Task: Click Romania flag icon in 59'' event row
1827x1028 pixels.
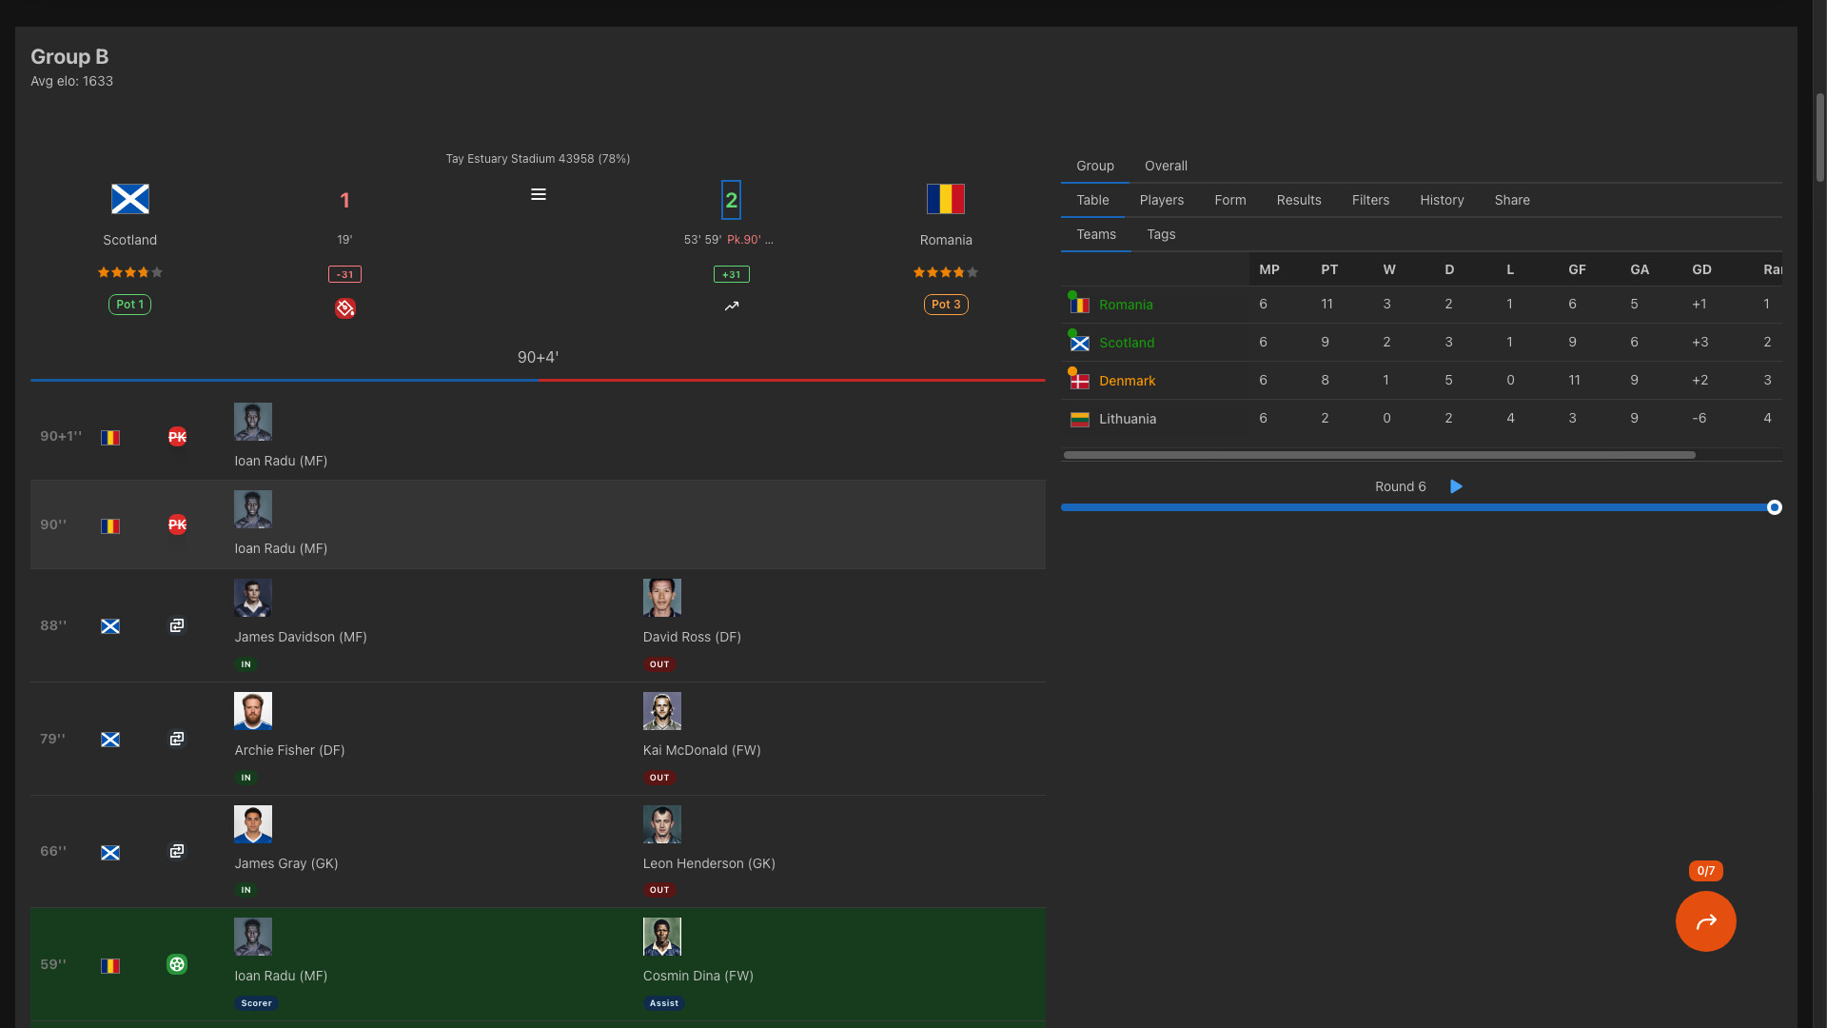Action: coord(110,965)
